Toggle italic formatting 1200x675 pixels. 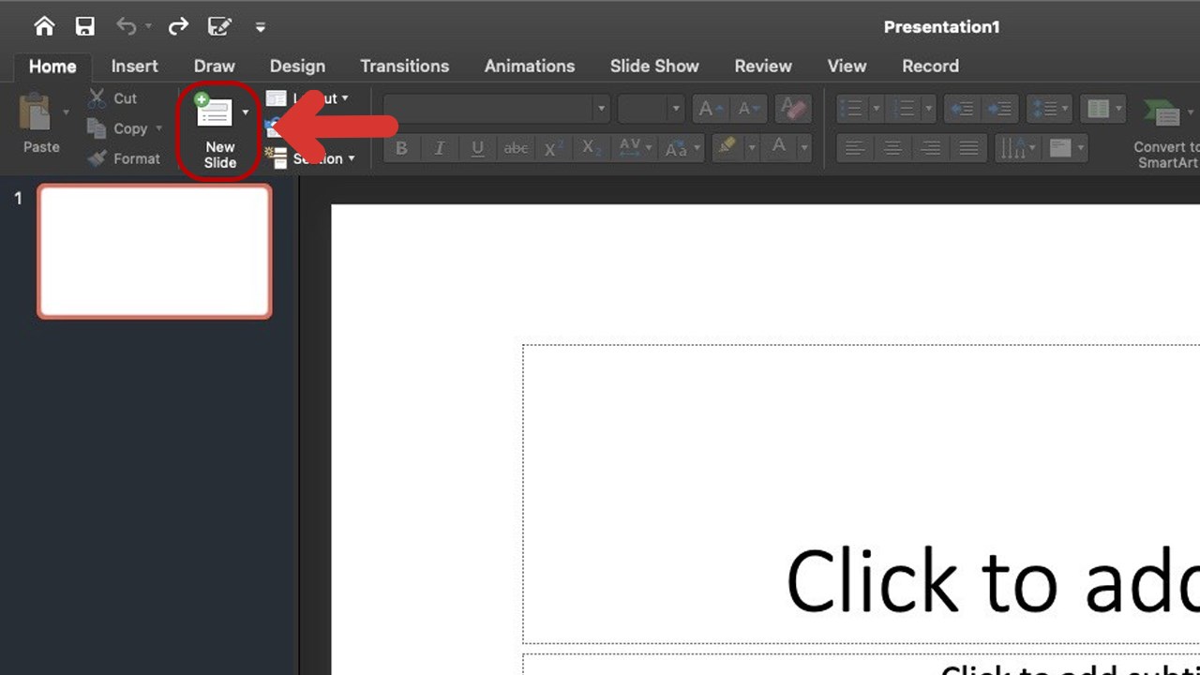439,148
